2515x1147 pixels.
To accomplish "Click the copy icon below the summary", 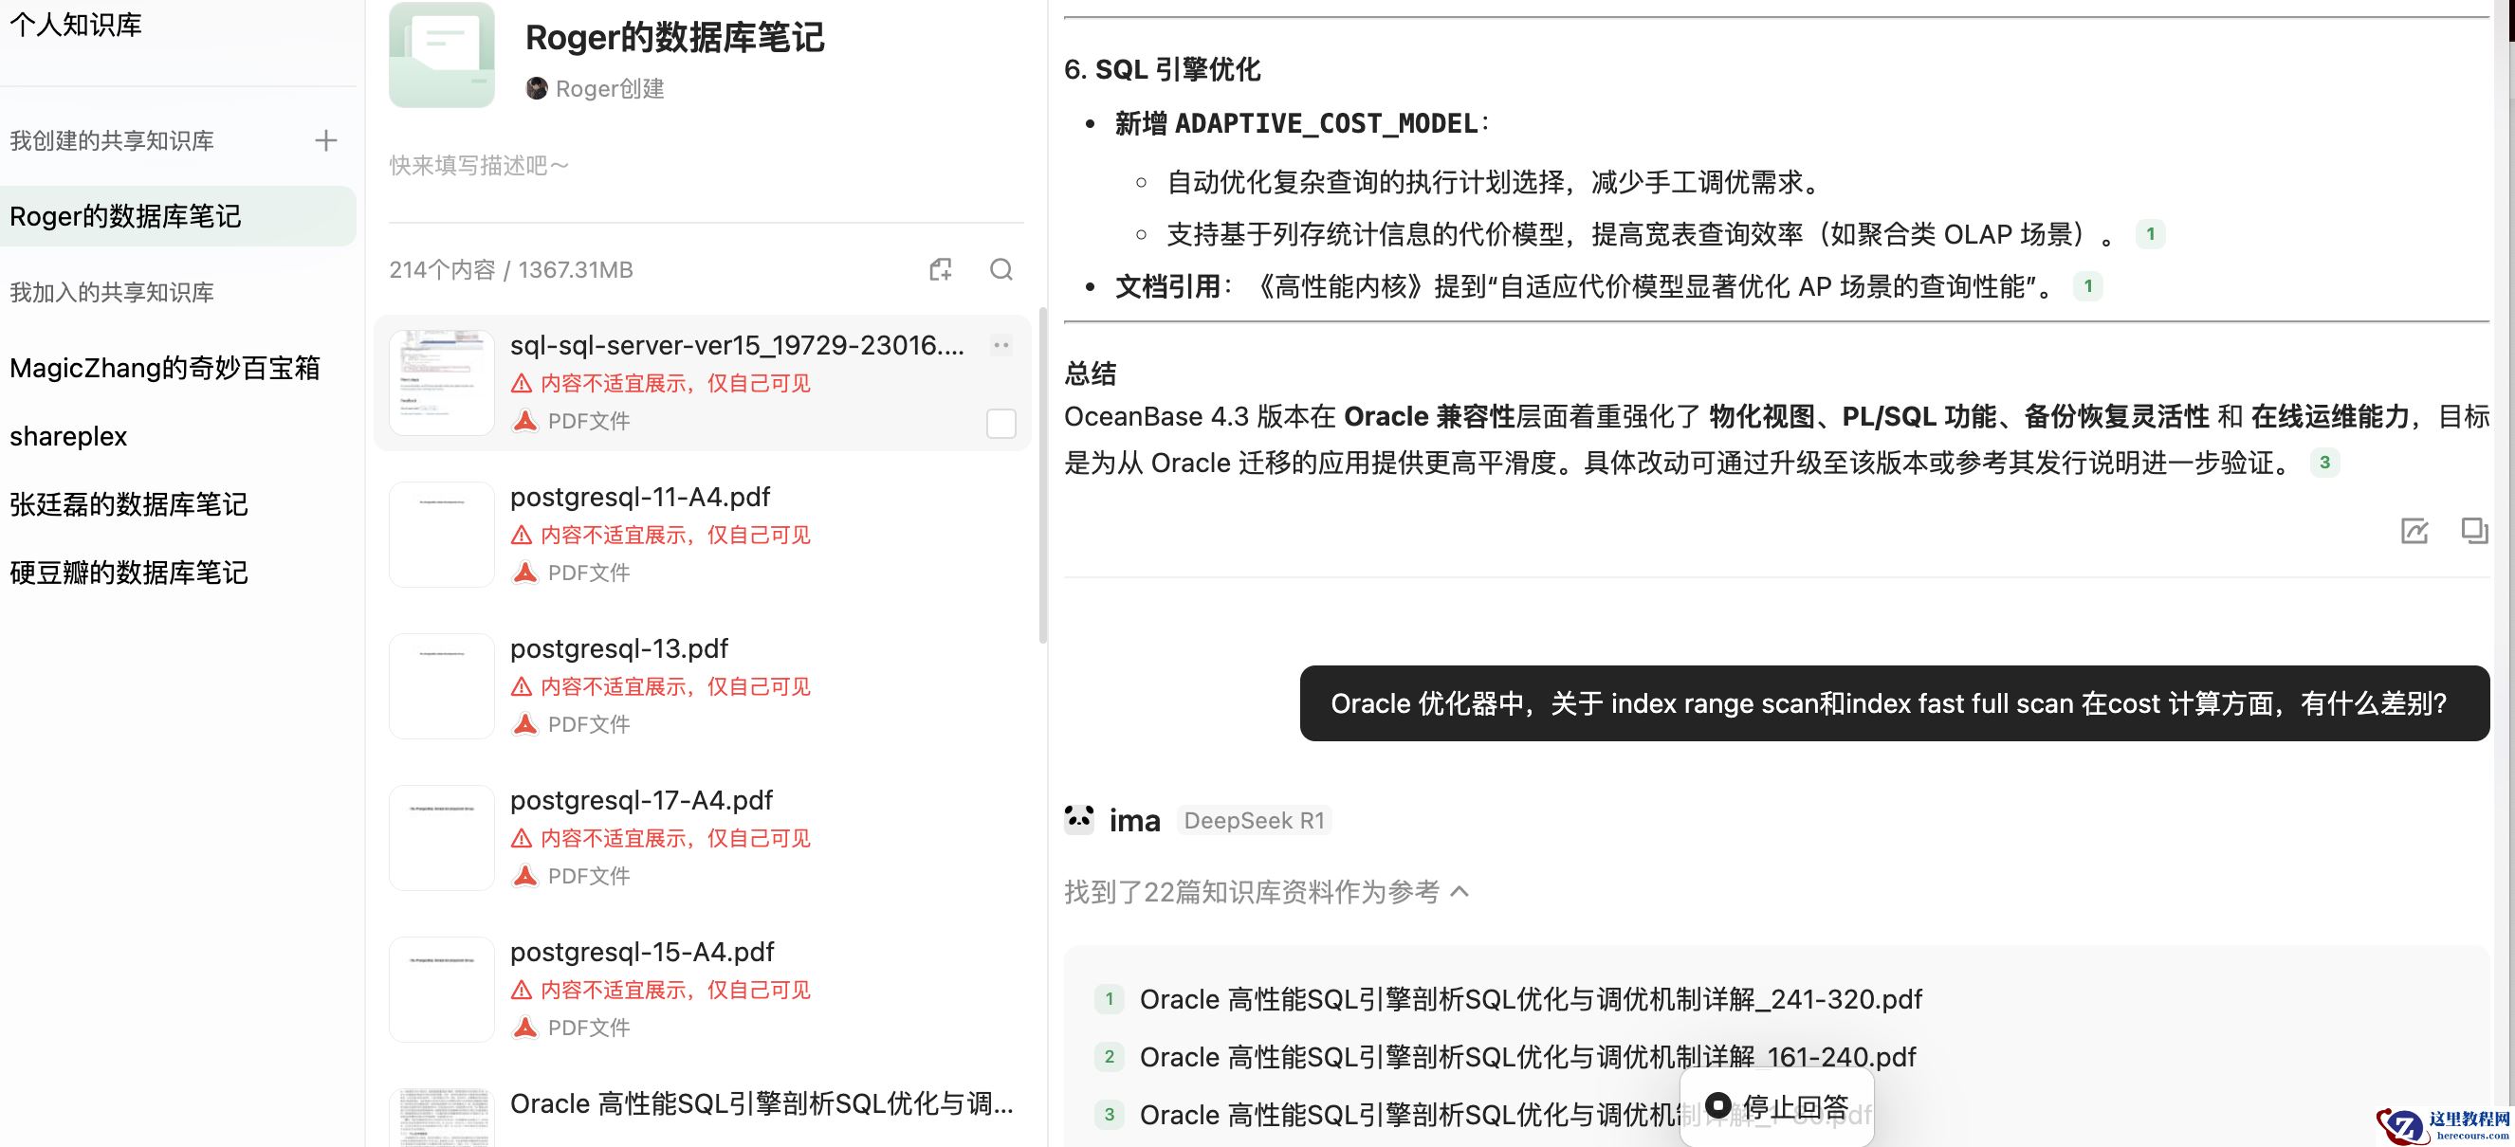I will (x=2473, y=530).
